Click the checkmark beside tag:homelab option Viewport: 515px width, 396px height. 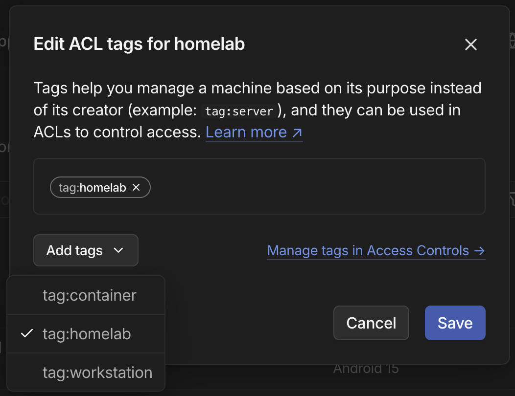pos(27,334)
